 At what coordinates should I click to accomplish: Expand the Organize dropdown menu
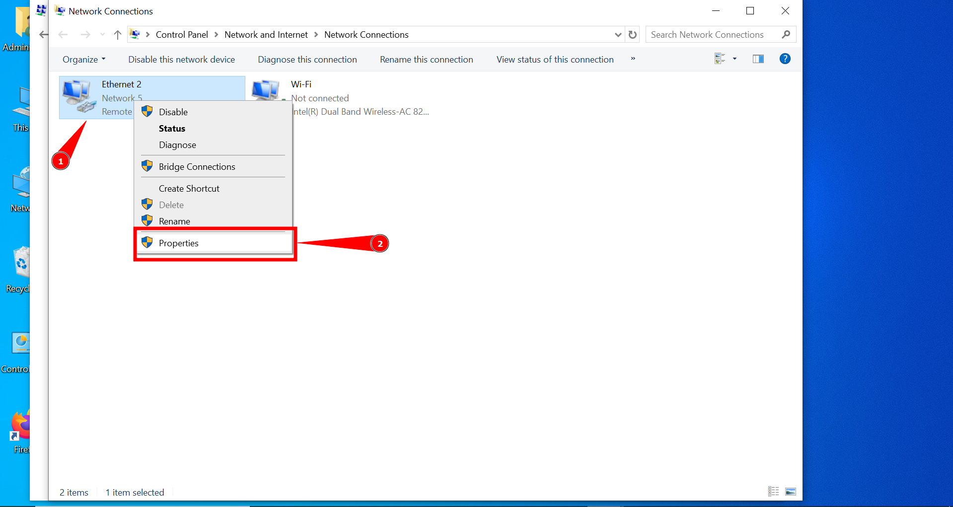84,60
